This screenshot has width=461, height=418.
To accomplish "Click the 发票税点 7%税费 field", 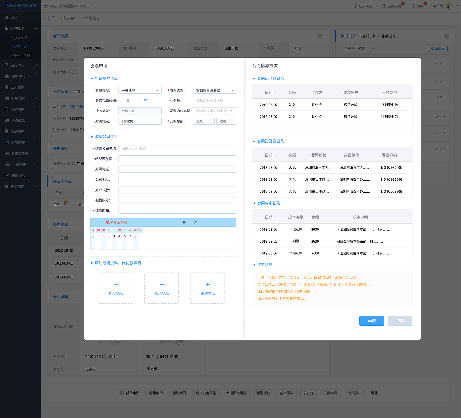I will [140, 121].
